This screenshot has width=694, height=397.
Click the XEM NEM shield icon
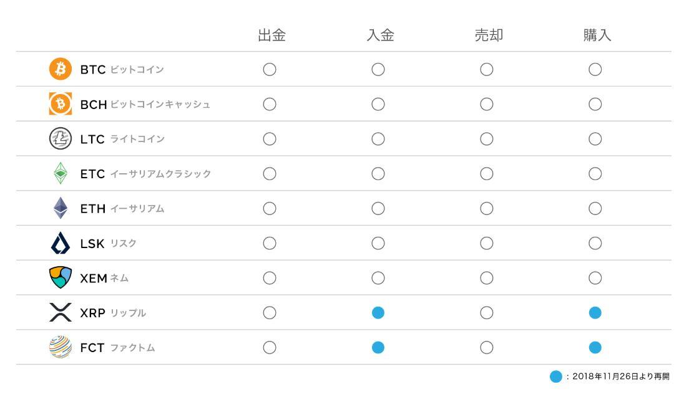tap(61, 278)
